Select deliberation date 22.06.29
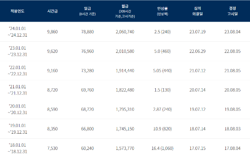250x157 pixels. [197, 51]
